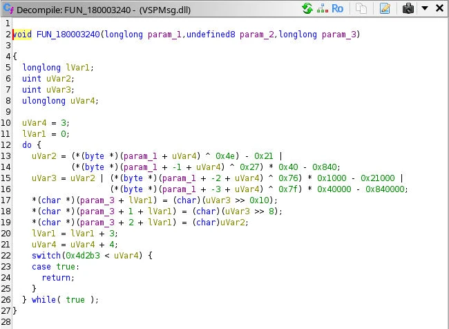Image resolution: width=449 pixels, height=329 pixels.
Task: Select constant 0x840000 on line 16
Action: (x=385, y=189)
